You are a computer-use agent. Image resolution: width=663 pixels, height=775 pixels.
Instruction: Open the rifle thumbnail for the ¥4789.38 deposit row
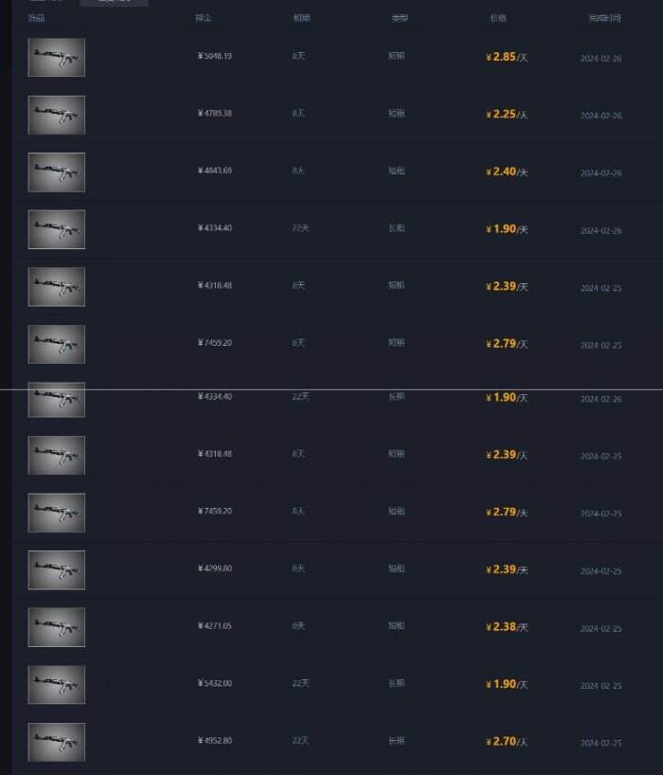click(56, 115)
